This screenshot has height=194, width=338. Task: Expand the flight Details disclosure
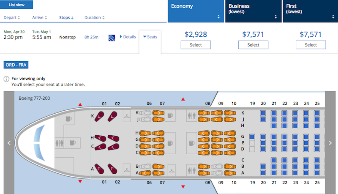click(x=128, y=37)
